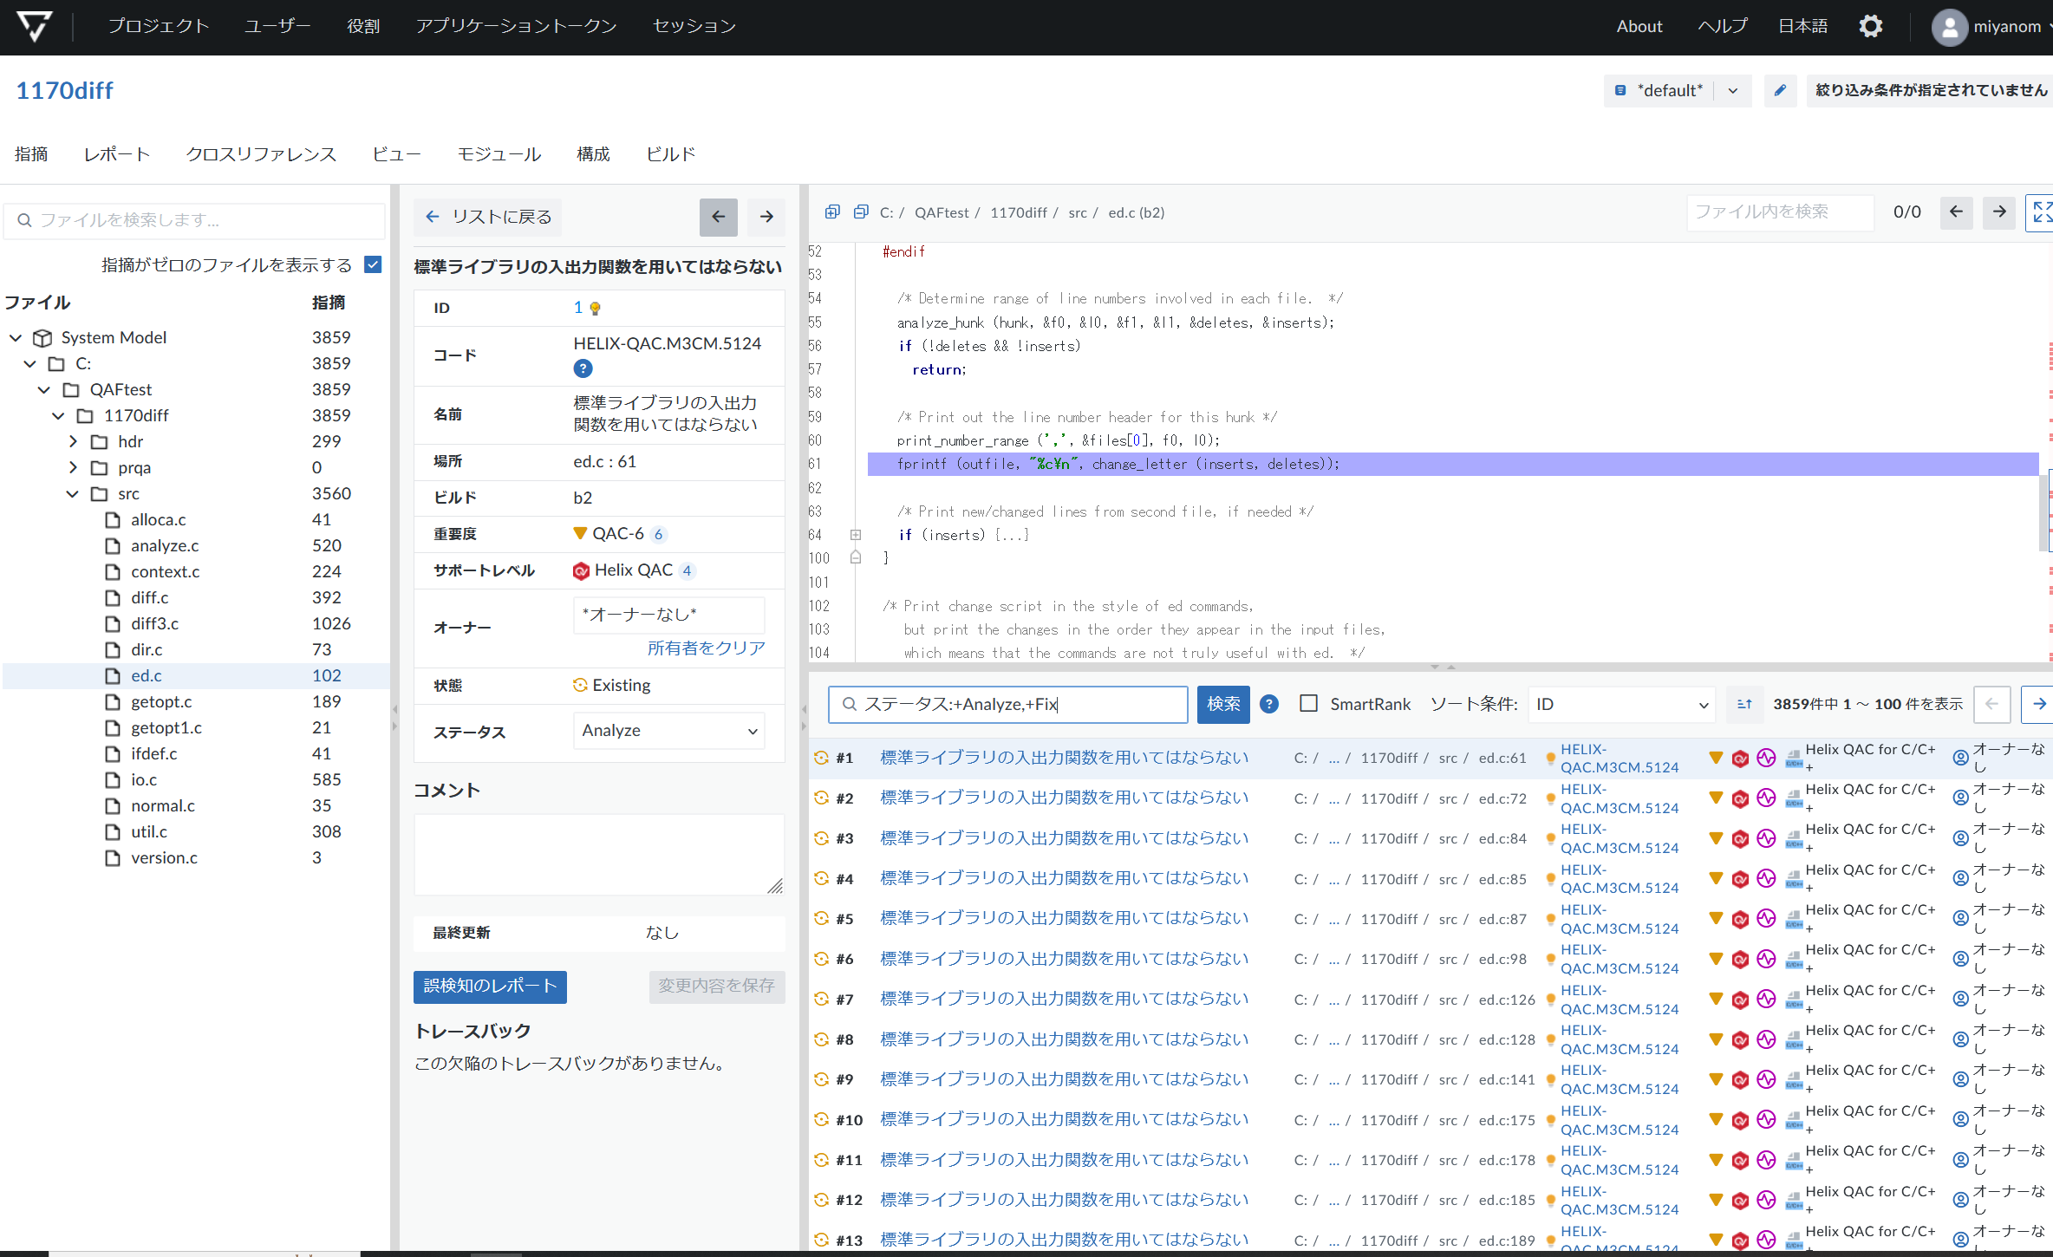Click the file search input field
This screenshot has height=1257, width=2053.
coord(195,220)
